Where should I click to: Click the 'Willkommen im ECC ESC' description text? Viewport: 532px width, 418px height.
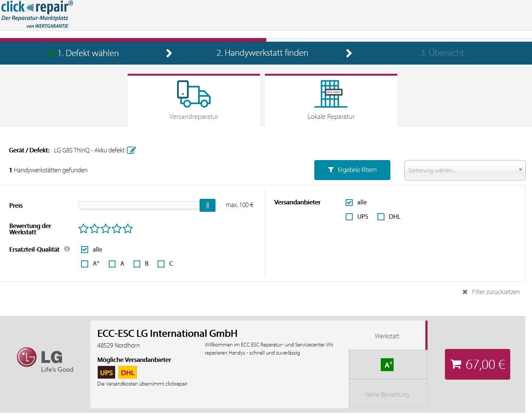[x=269, y=349]
